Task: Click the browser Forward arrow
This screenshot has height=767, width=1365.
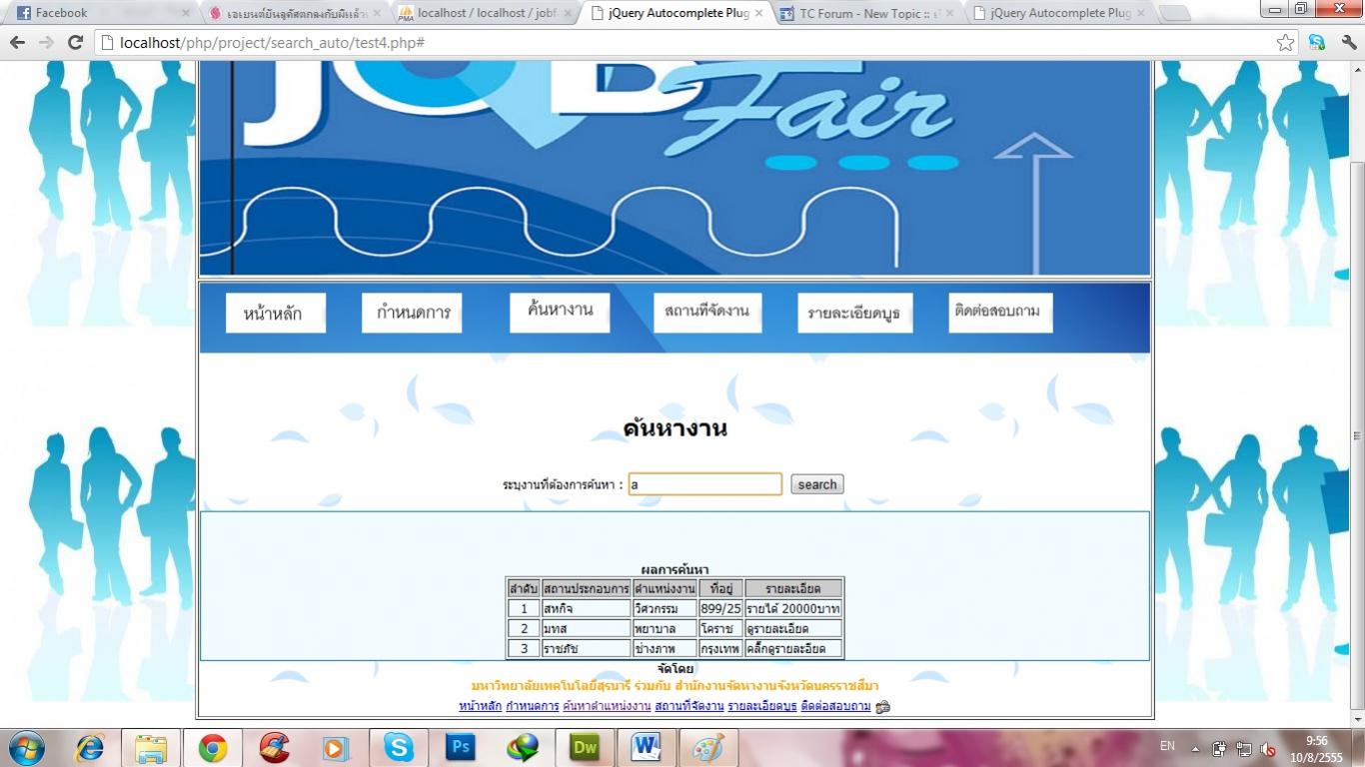Action: (46, 43)
